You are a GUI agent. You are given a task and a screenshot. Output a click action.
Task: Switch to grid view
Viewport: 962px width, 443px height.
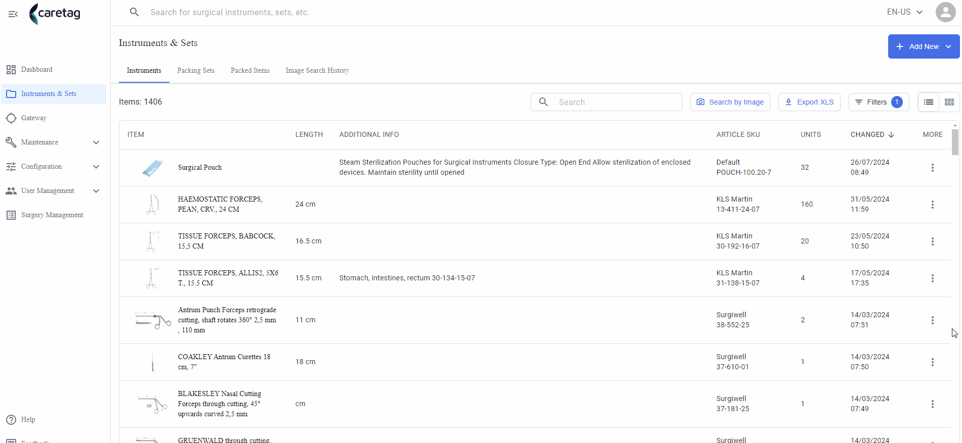tap(949, 102)
